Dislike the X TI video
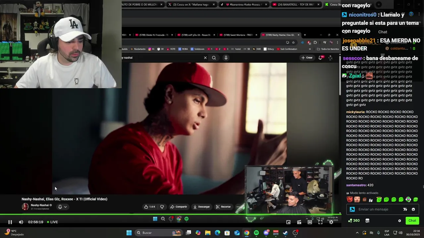Image resolution: width=424 pixels, height=238 pixels. (x=162, y=207)
